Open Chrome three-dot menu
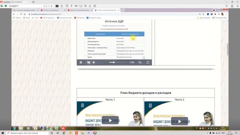Screen dimensions: 240x135 point(226,14)
